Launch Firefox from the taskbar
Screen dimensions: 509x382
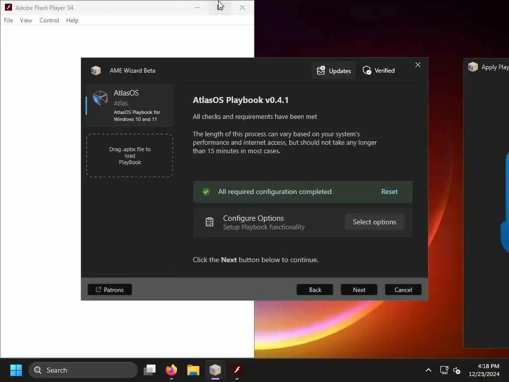[171, 370]
